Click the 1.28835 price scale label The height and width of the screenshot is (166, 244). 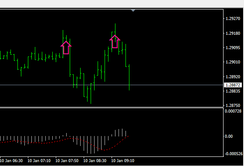click(x=233, y=91)
